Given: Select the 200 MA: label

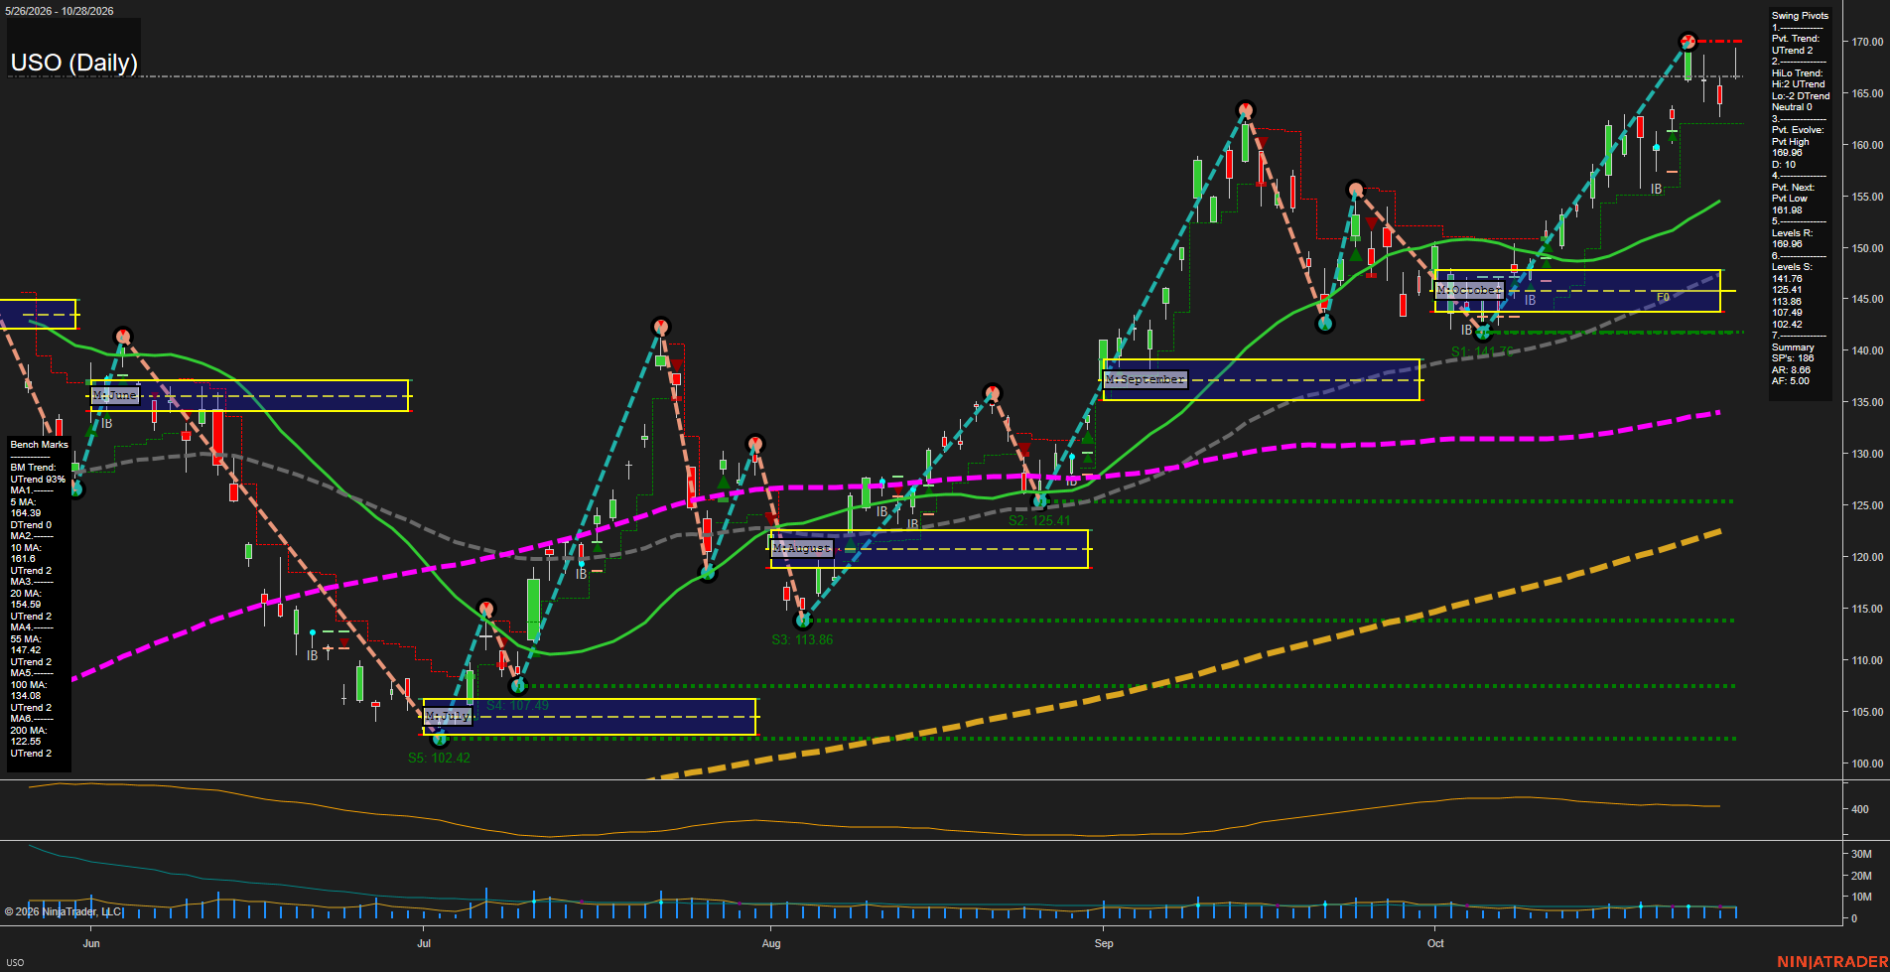Looking at the screenshot, I should pyautogui.click(x=28, y=731).
